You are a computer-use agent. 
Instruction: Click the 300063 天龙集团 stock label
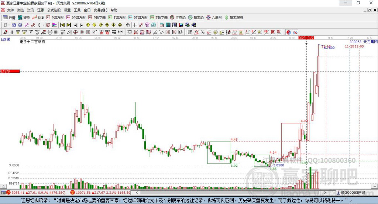point(364,42)
